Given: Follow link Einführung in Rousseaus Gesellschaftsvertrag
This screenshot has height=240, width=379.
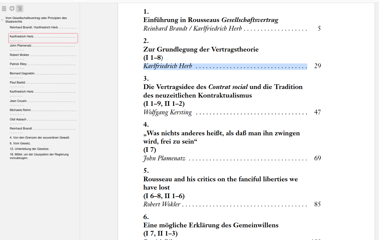Looking at the screenshot, I should (211, 20).
